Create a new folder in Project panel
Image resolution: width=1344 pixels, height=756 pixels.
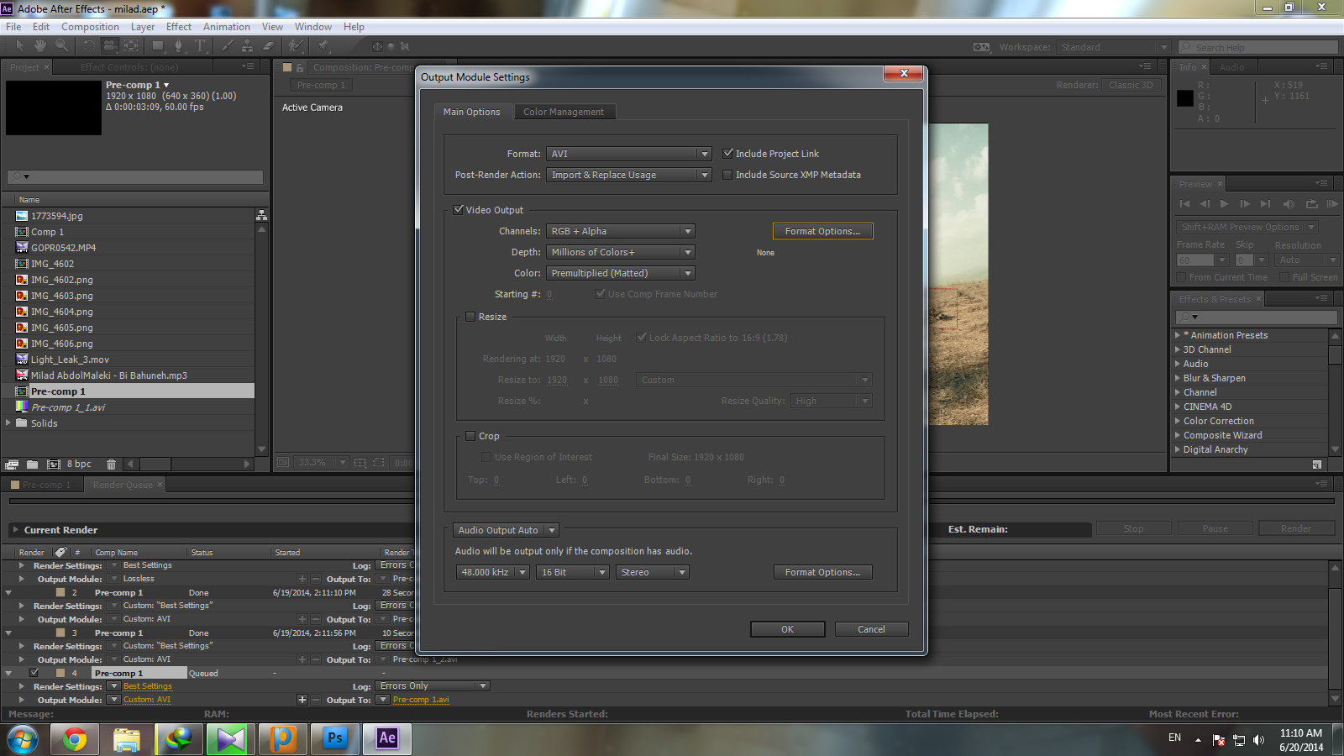click(32, 464)
